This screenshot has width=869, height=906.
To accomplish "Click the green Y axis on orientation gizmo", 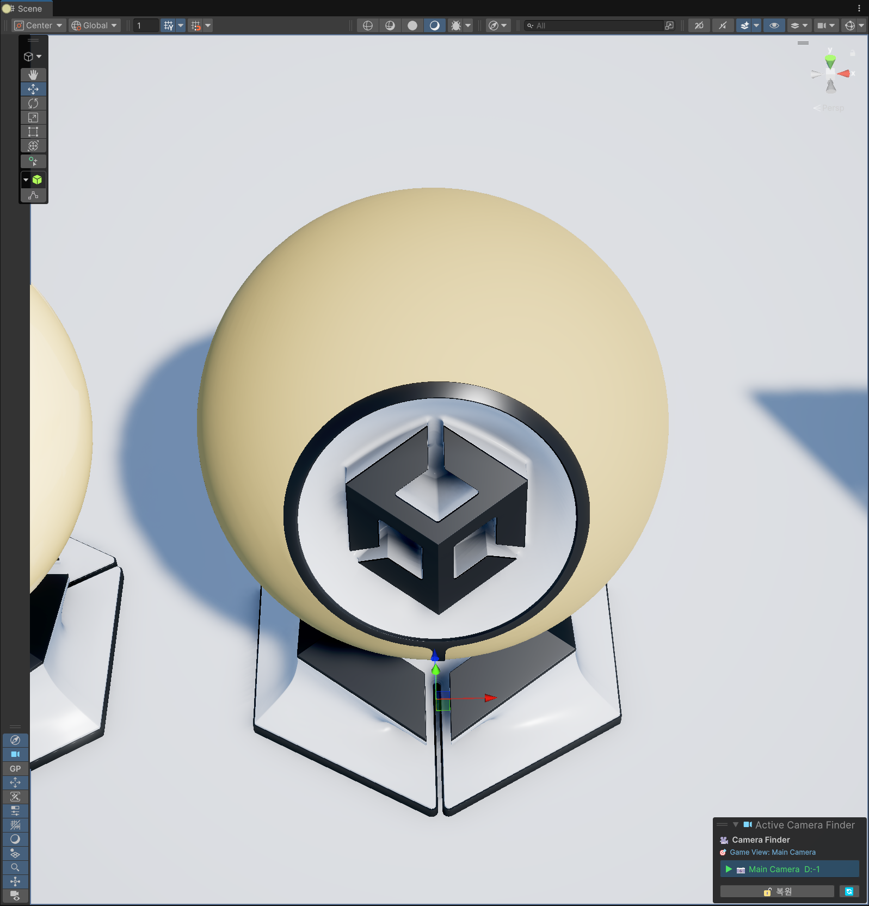I will click(830, 61).
